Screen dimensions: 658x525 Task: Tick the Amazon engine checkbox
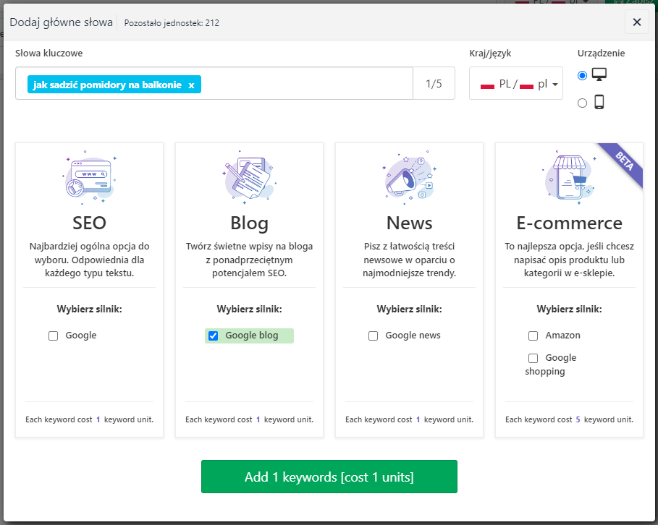533,336
